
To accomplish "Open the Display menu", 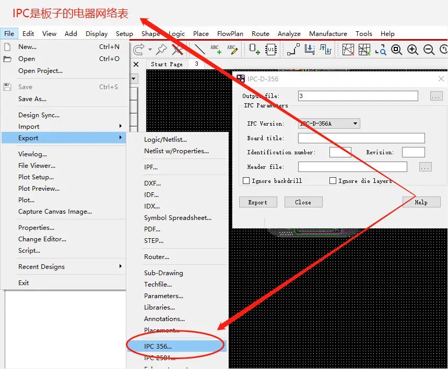I will [x=97, y=34].
